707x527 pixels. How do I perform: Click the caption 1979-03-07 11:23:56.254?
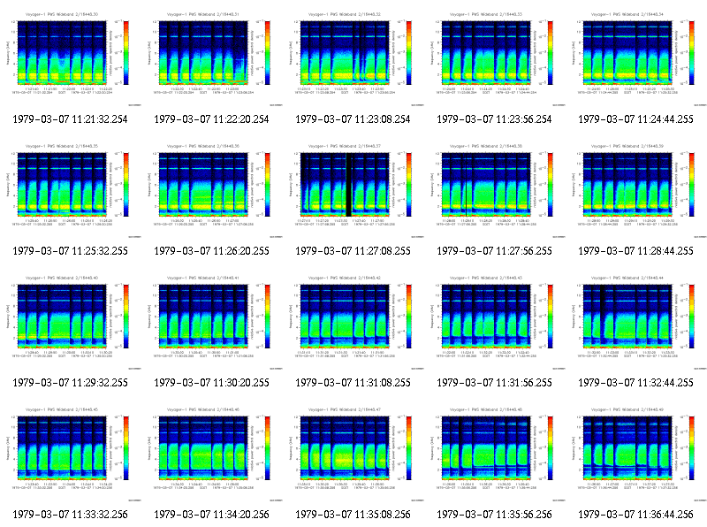point(494,119)
